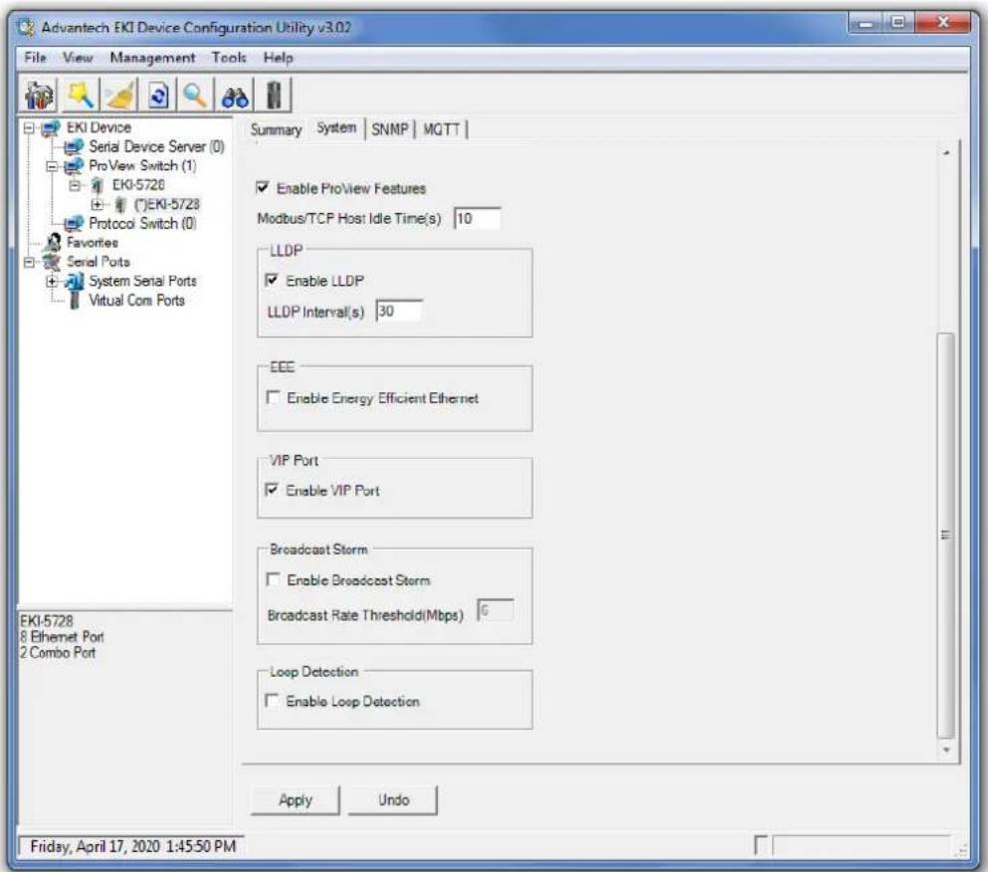The image size is (988, 872).
Task: Click the magnifying glass search toolbar icon
Action: point(196,96)
